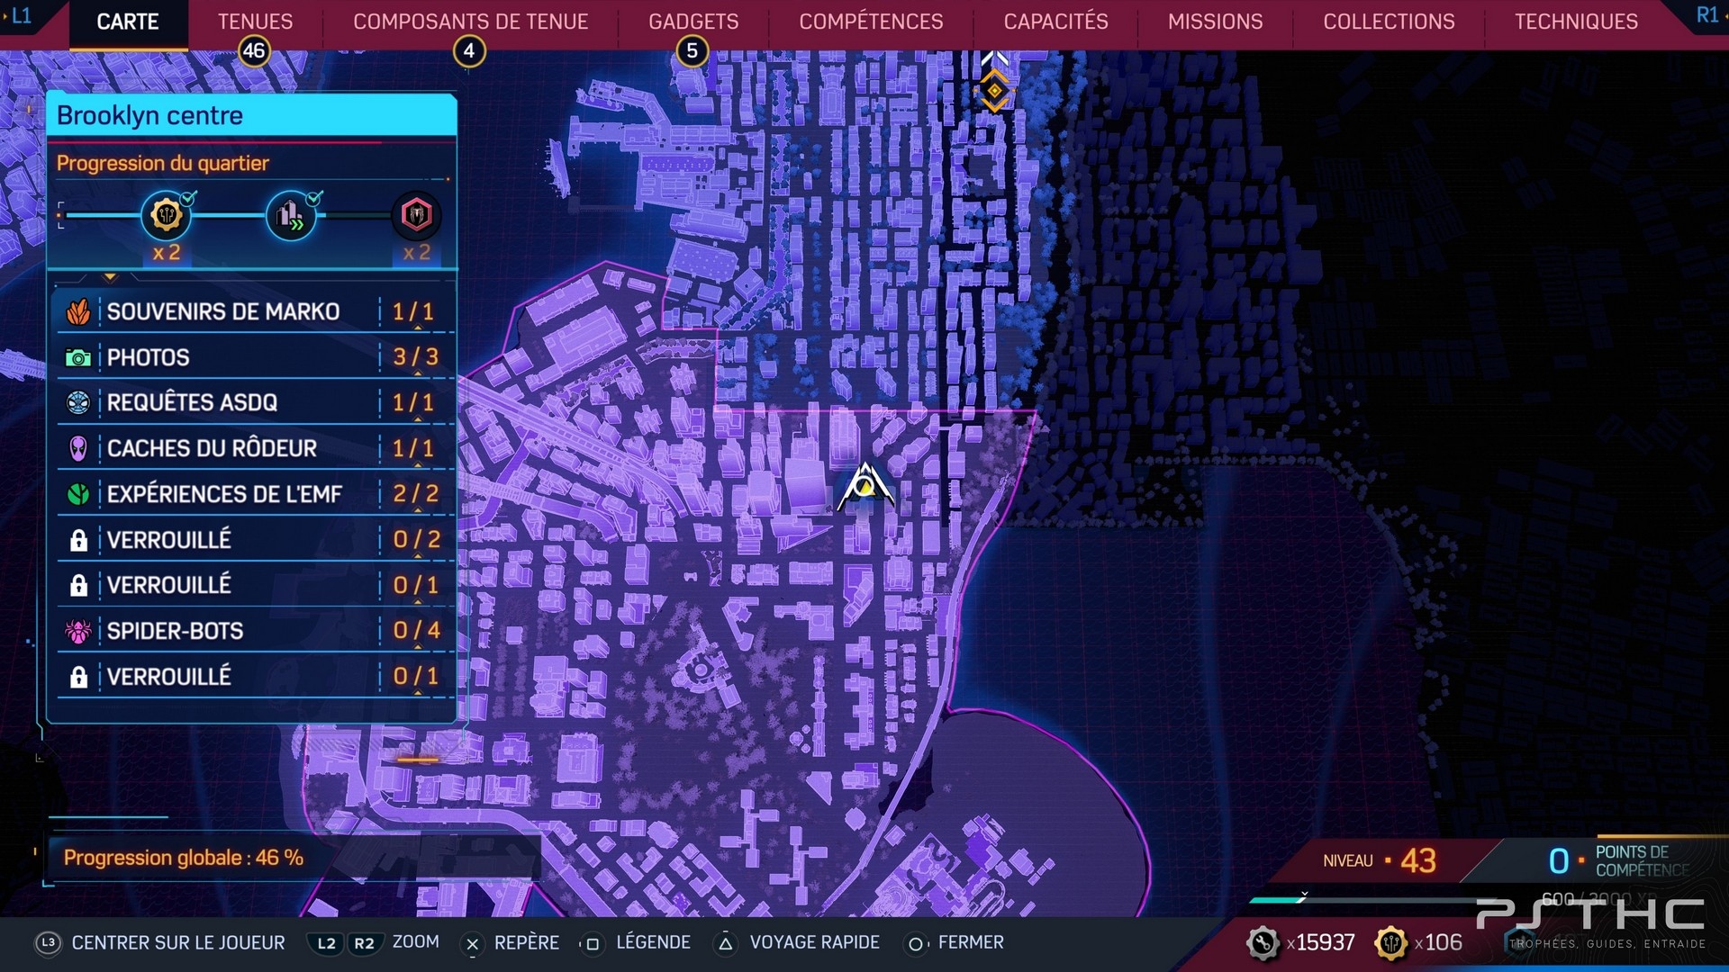Click the POINTS DE COMPÉTENCE counter
The height and width of the screenshot is (972, 1729).
click(1618, 860)
